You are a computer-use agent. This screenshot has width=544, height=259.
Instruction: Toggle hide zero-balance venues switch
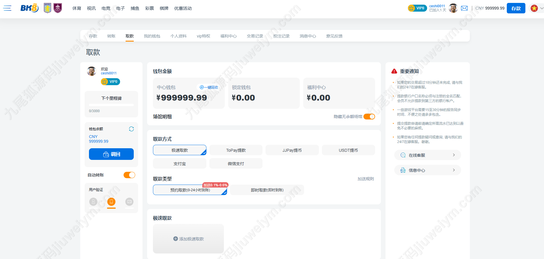click(369, 117)
